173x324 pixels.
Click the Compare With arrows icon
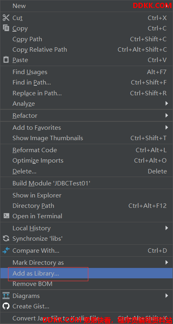point(6,250)
